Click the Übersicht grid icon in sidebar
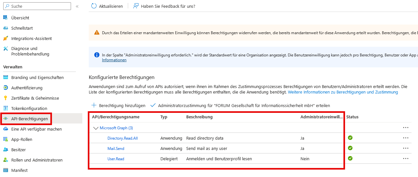Image resolution: width=418 pixels, height=177 pixels. pos(5,18)
